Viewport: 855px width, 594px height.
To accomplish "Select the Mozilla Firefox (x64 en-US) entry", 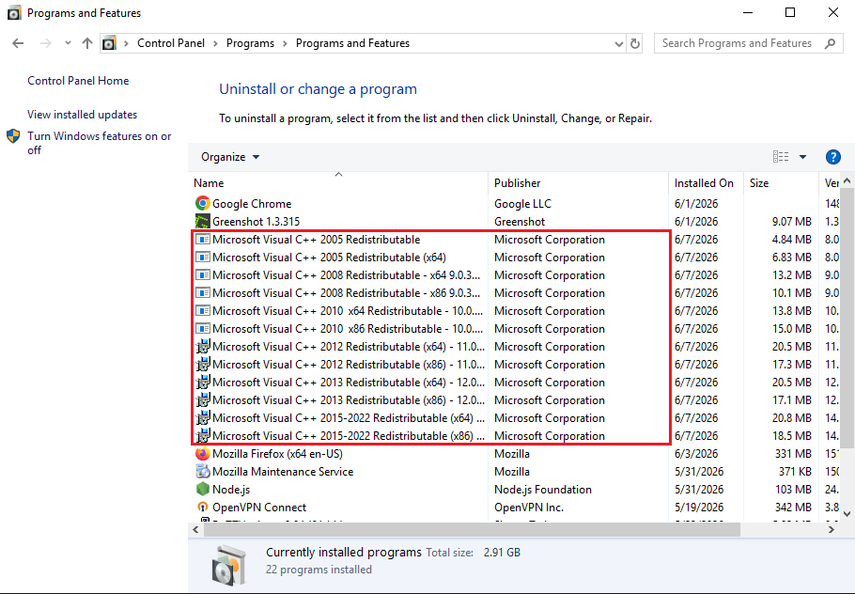I will pos(277,454).
